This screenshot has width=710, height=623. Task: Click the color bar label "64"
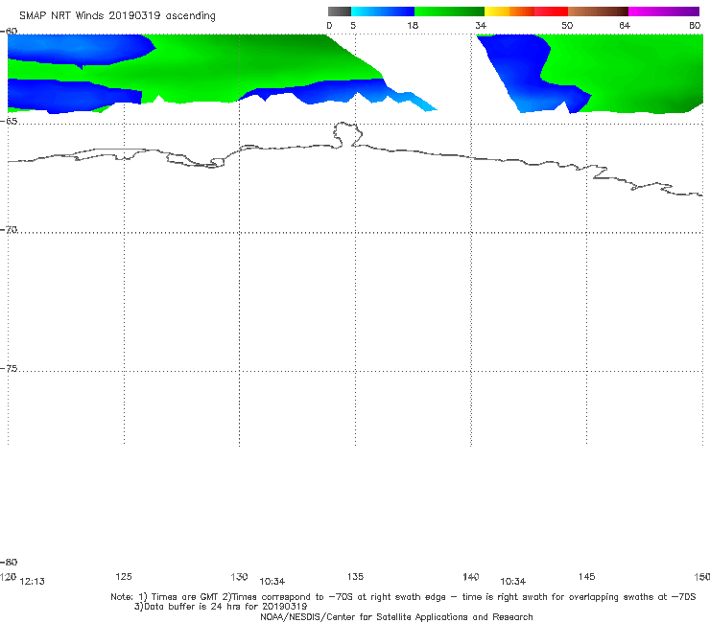[x=625, y=26]
